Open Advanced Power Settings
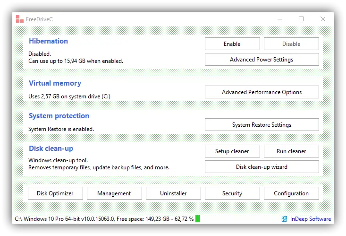Screen dimensions: 346x236 pyautogui.click(x=262, y=60)
